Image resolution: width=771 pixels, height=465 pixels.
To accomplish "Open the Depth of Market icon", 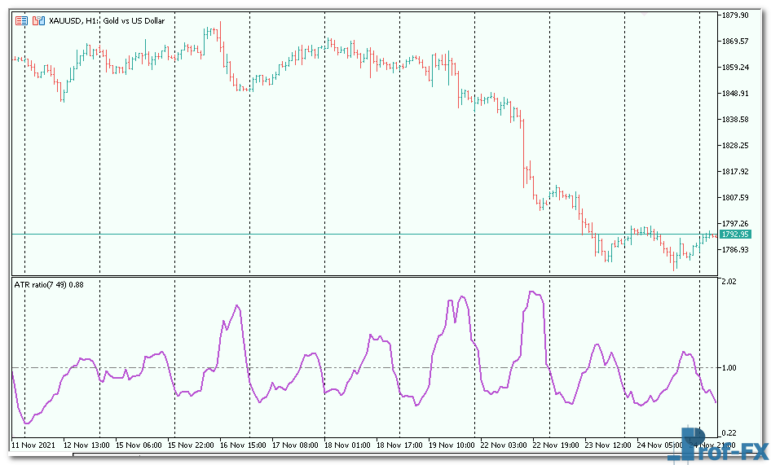I will 37,20.
